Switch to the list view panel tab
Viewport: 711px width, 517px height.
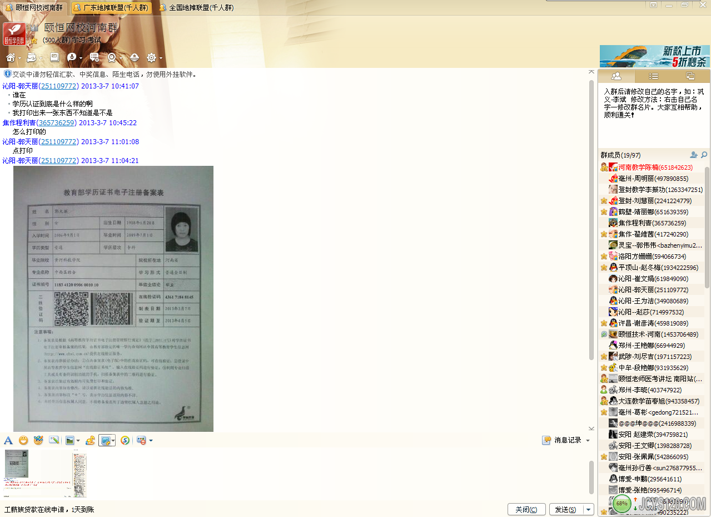[x=654, y=76]
